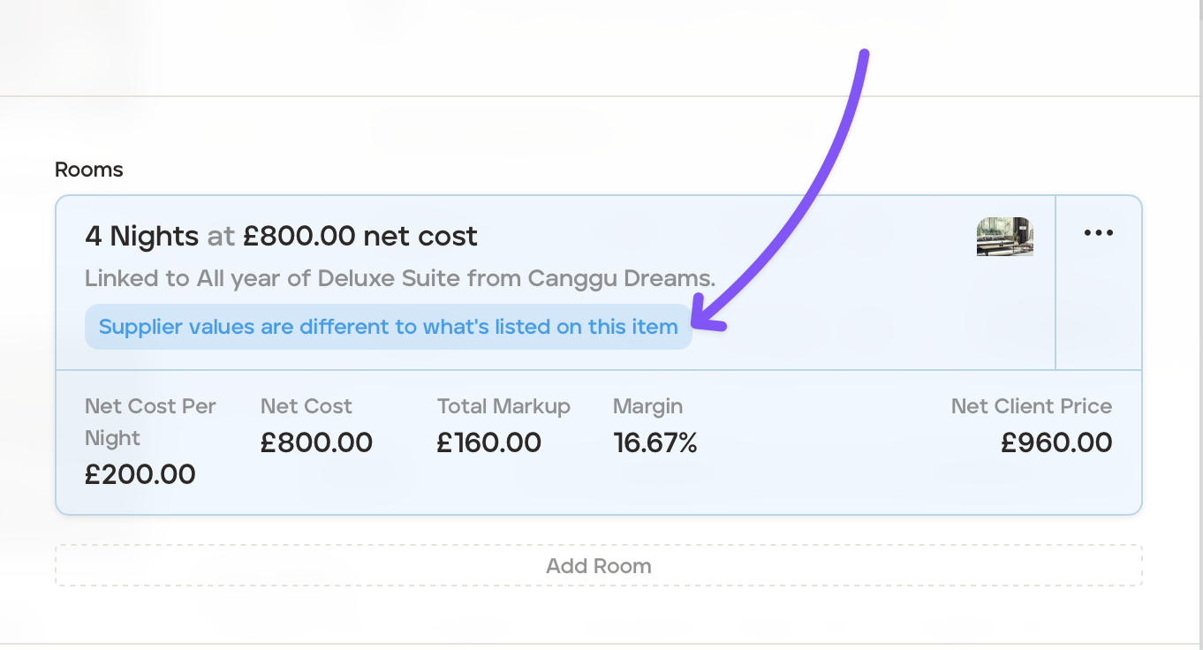1203x650 pixels.
Task: Click the £800.00 Net Cost value
Action: 316,442
